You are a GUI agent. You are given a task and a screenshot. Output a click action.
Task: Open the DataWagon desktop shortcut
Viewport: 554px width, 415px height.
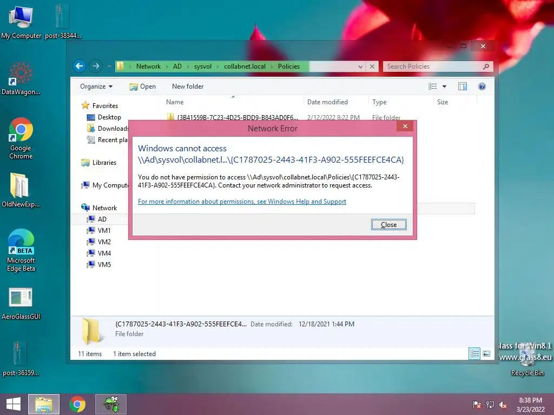pos(21,78)
